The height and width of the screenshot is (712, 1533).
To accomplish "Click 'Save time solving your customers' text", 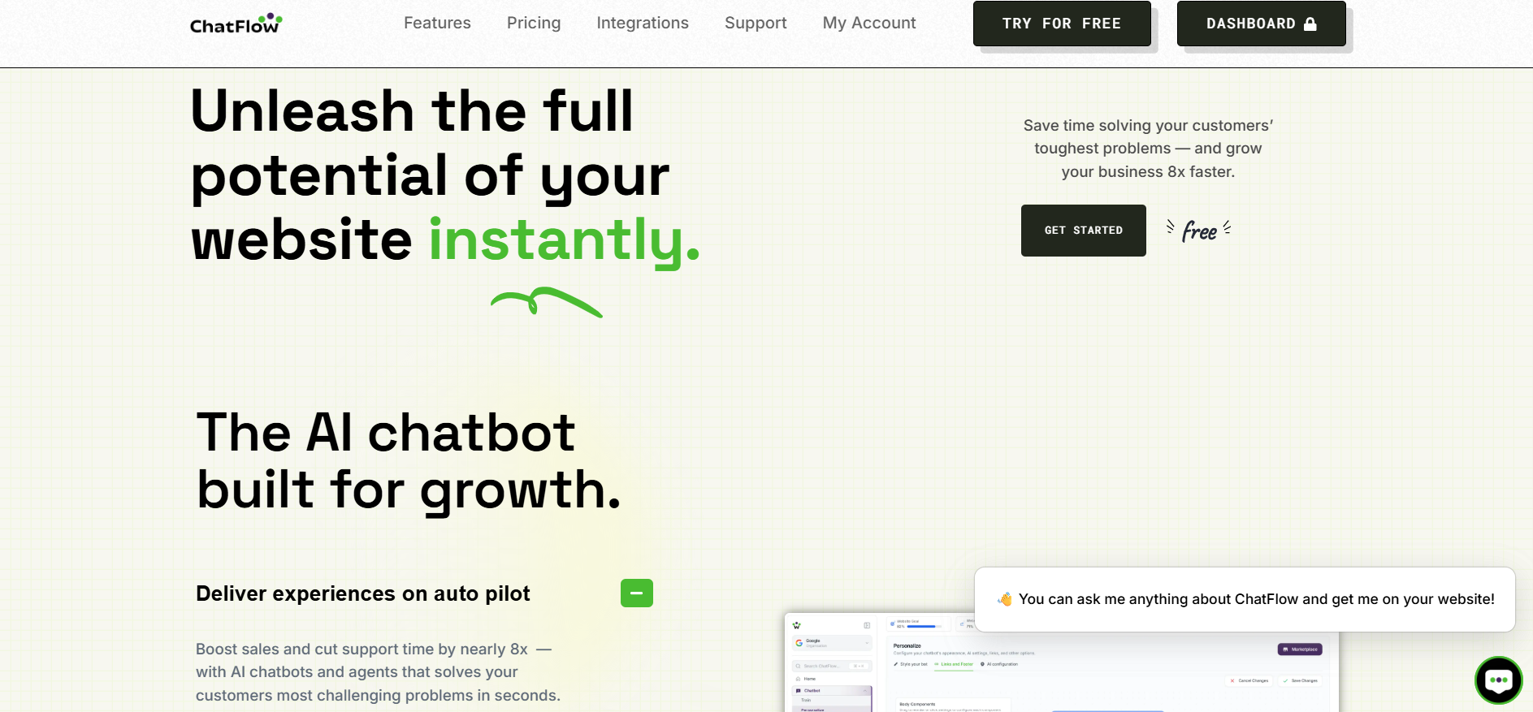I will pos(1148,149).
